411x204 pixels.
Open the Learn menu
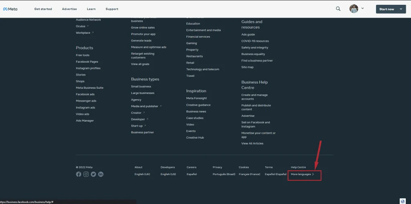click(91, 9)
